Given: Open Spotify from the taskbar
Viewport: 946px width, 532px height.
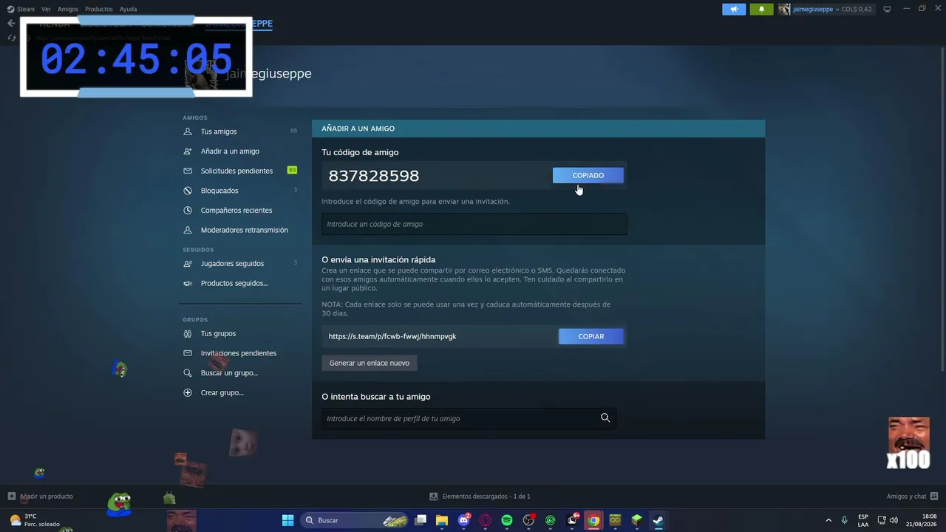Looking at the screenshot, I should (507, 520).
